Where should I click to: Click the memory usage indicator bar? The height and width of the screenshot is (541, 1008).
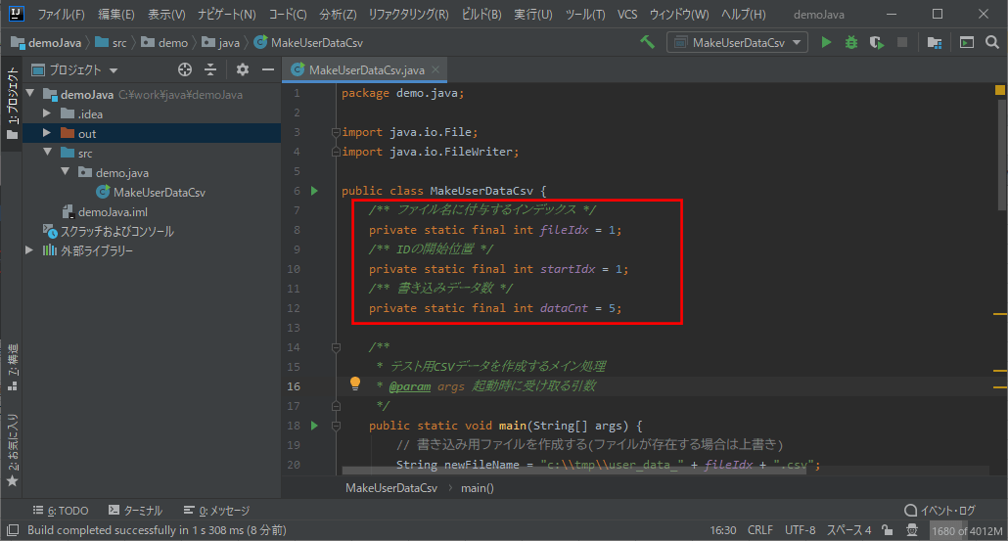click(x=968, y=530)
